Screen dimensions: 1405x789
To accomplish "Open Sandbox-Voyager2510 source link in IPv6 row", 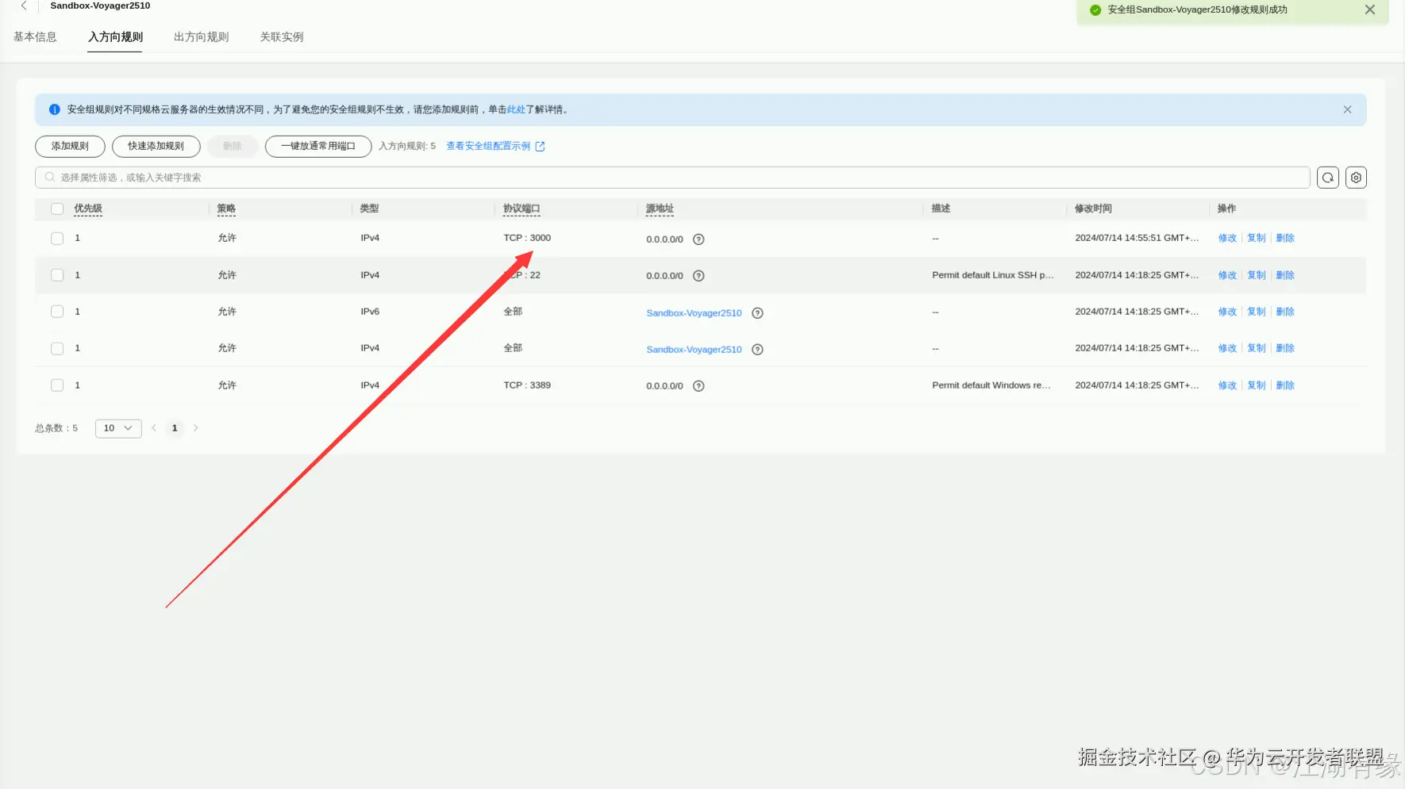I will click(x=694, y=313).
